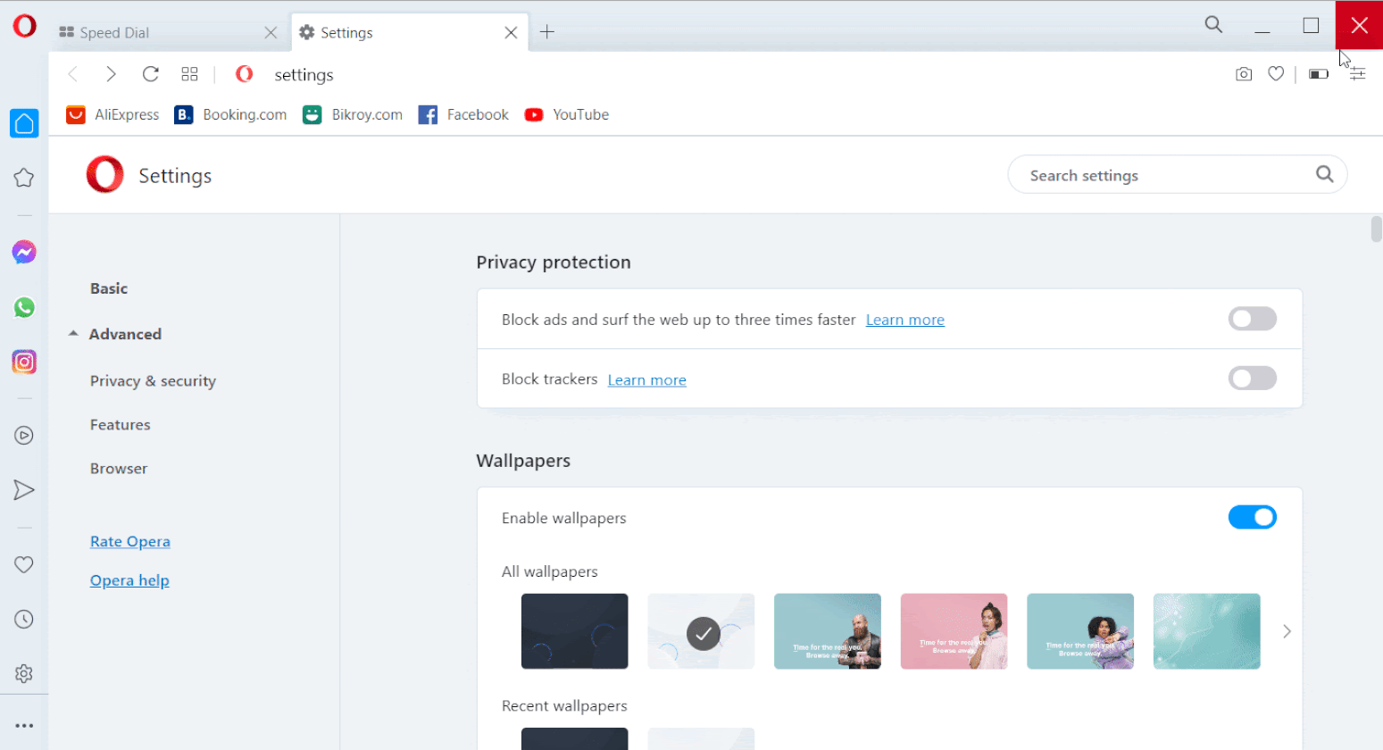Switch to the Speed Dial tab
1383x750 pixels.
161,33
